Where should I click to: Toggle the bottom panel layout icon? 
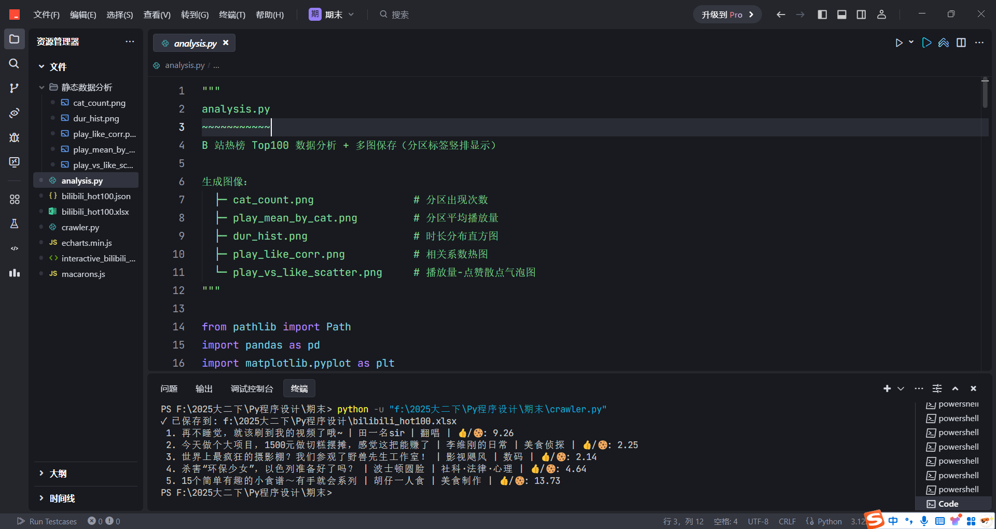842,15
